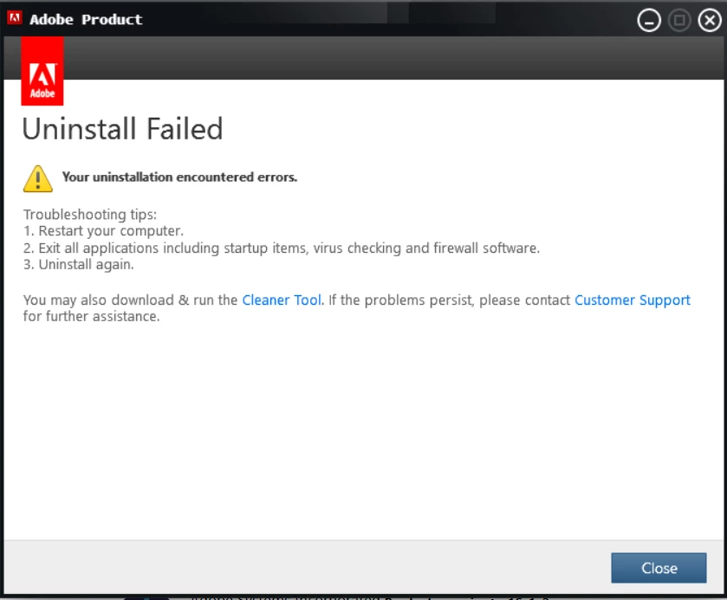Click the large red Adobe logo
Screen dimensions: 727x600
42,71
